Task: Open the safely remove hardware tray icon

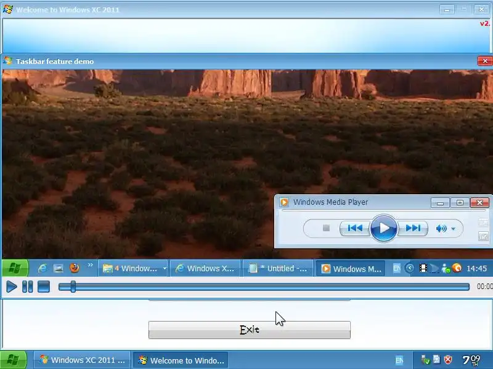Action: tap(425, 360)
